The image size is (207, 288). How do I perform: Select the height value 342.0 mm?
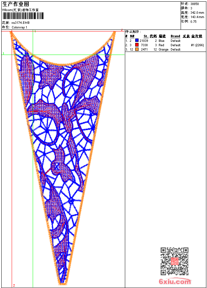[x=197, y=13]
